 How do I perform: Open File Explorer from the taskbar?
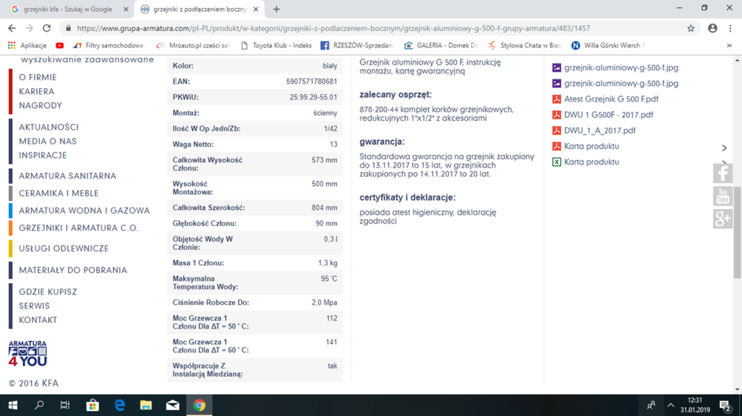(x=146, y=406)
